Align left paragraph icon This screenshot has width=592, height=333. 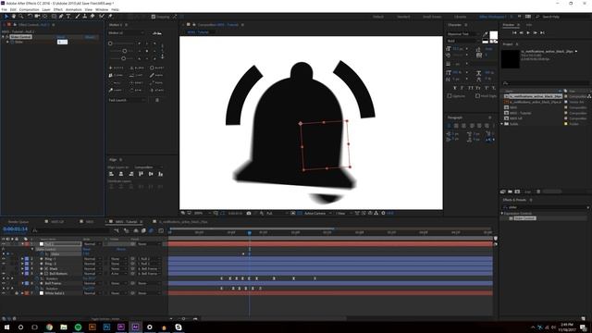(449, 126)
